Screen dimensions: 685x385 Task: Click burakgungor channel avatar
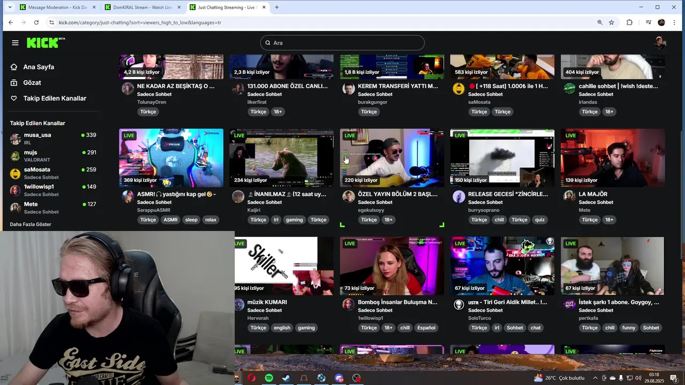[348, 89]
